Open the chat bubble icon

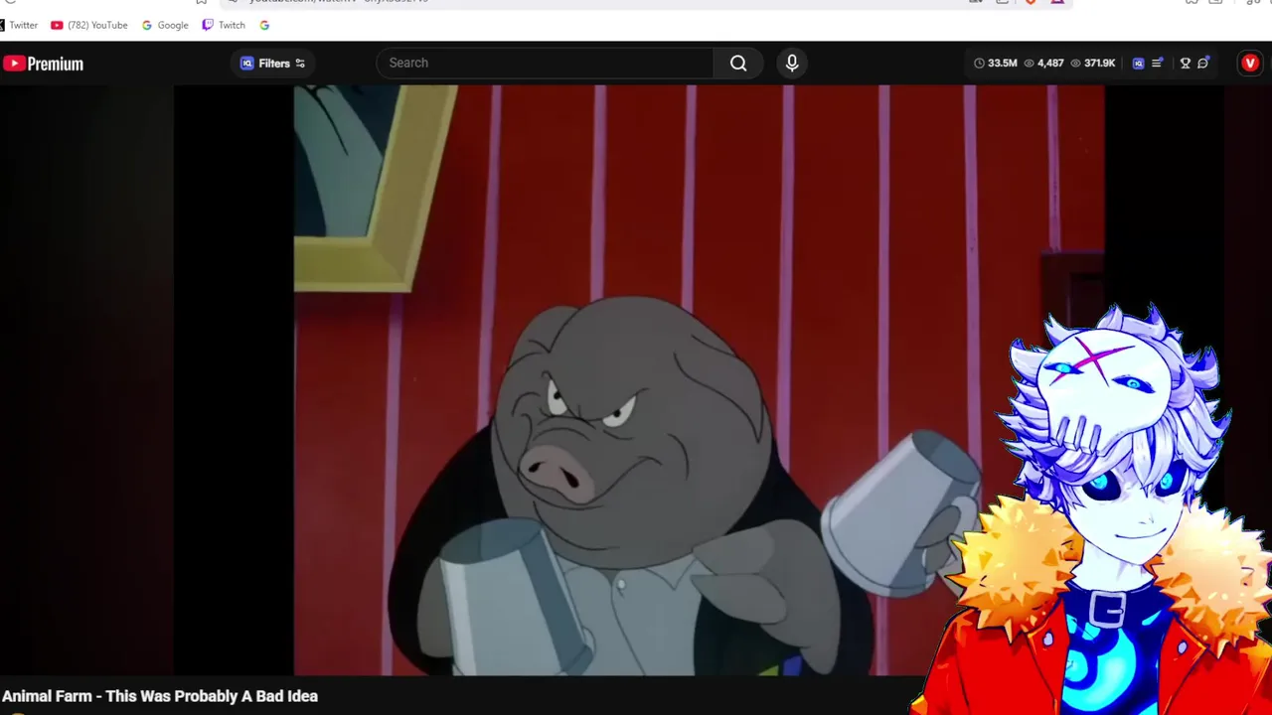(x=1203, y=63)
